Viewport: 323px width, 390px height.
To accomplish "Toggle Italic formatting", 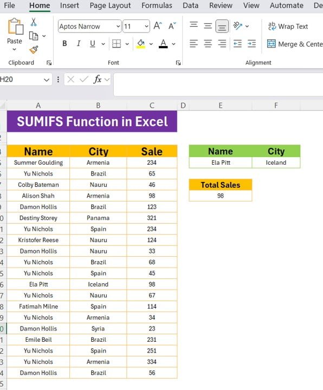I will coord(79,44).
